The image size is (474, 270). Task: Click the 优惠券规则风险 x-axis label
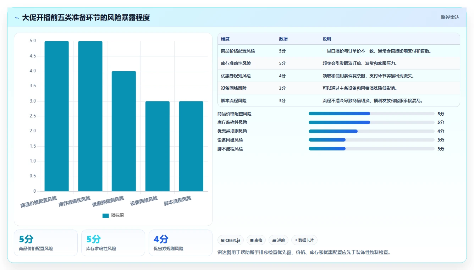pos(108,201)
